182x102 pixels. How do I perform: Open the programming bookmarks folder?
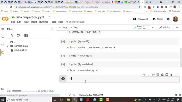tap(75, 11)
